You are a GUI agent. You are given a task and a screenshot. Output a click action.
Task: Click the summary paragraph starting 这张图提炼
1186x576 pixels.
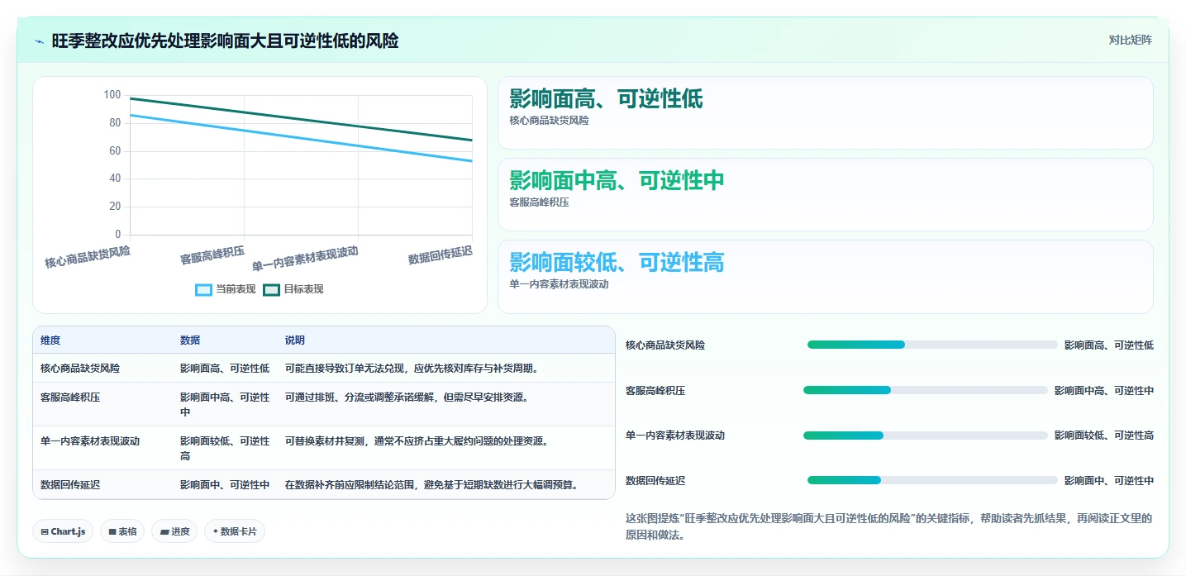click(889, 526)
